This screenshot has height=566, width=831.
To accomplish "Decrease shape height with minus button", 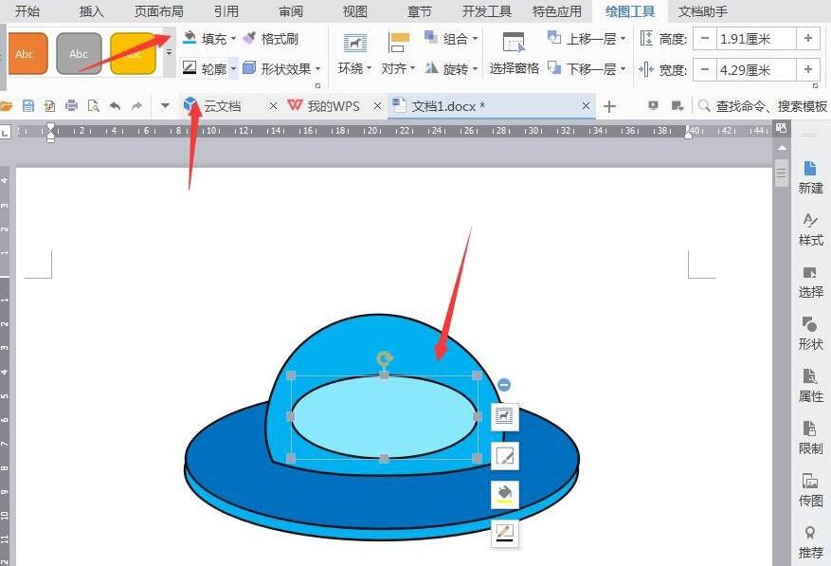I will click(x=704, y=39).
